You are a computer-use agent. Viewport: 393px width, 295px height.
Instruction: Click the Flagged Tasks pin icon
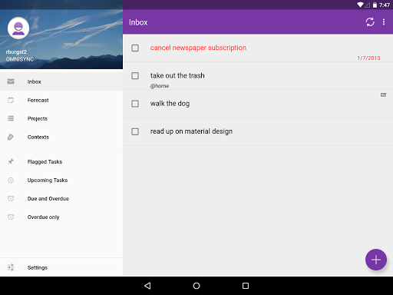11,161
